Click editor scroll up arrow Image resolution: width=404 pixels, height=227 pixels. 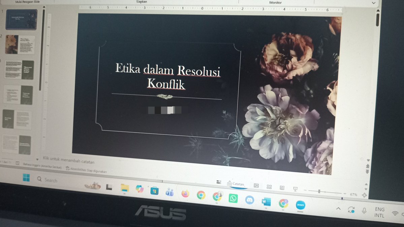tap(378, 10)
